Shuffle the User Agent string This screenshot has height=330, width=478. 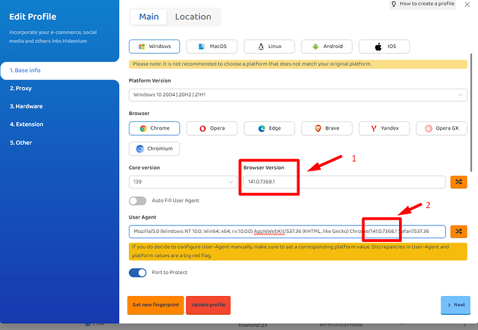tap(459, 232)
